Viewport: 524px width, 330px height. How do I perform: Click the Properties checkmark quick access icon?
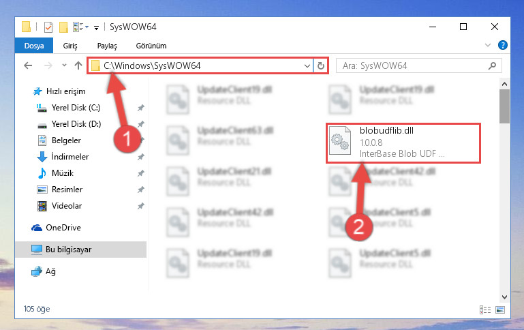(x=48, y=27)
